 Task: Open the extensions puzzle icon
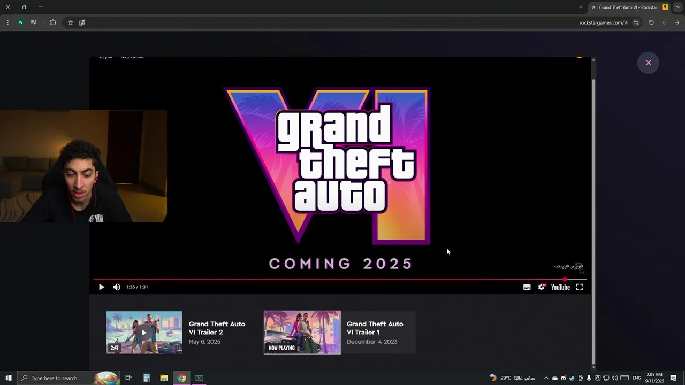tap(52, 22)
